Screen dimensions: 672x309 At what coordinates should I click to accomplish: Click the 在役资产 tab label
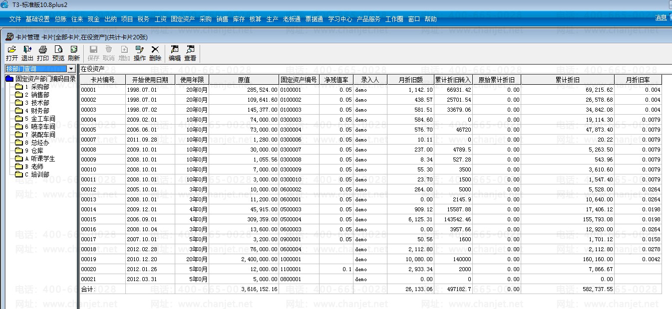point(93,69)
